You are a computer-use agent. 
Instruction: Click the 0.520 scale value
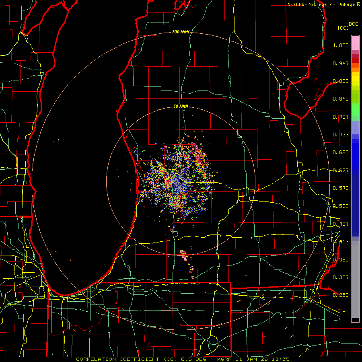(x=341, y=206)
